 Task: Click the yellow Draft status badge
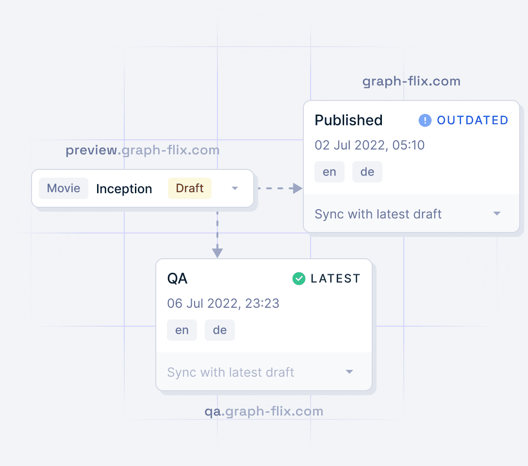point(189,188)
